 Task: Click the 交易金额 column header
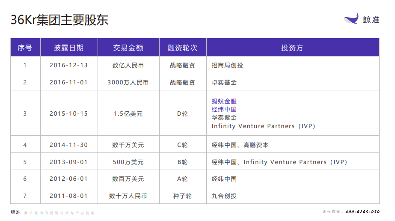tap(128, 48)
